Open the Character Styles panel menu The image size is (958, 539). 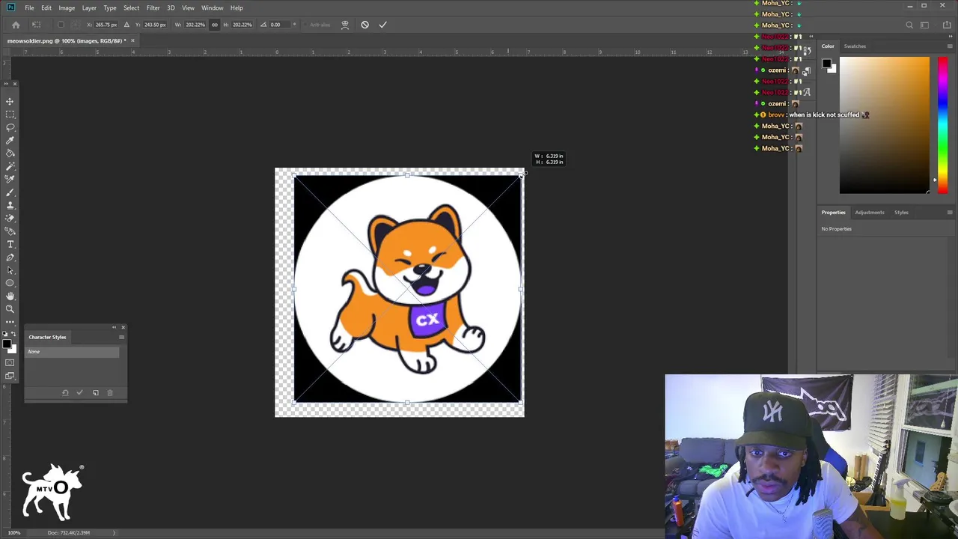pyautogui.click(x=121, y=337)
